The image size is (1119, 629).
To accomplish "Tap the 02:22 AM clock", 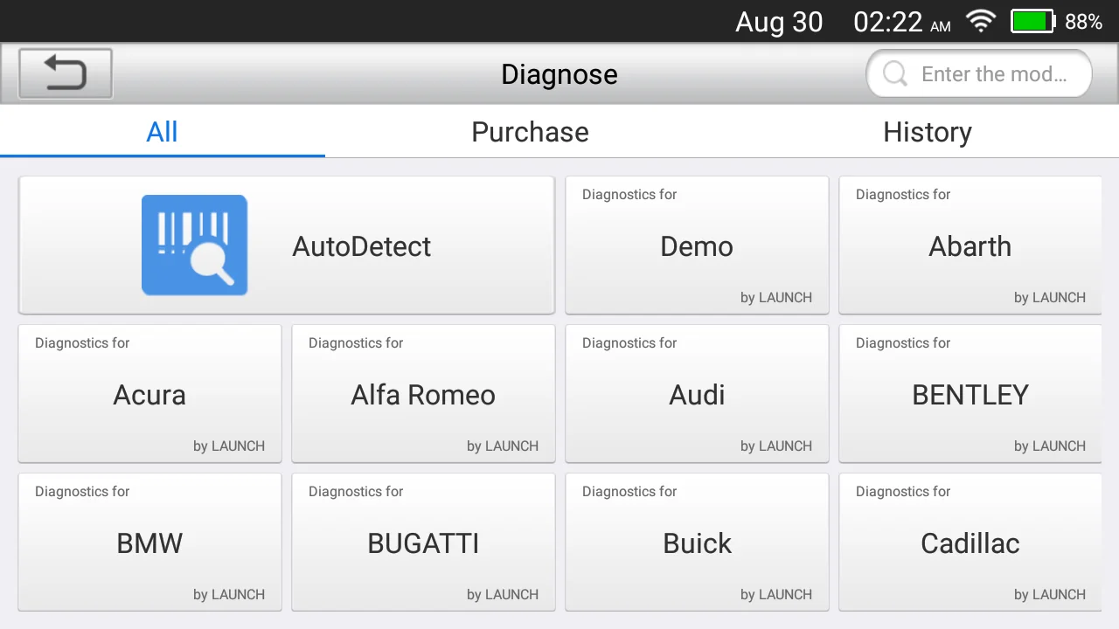I will (x=902, y=22).
